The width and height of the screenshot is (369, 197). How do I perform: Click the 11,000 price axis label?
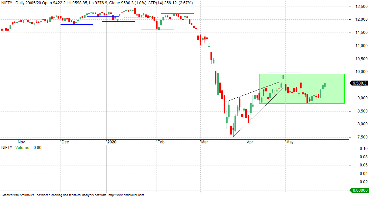[x=361, y=46]
